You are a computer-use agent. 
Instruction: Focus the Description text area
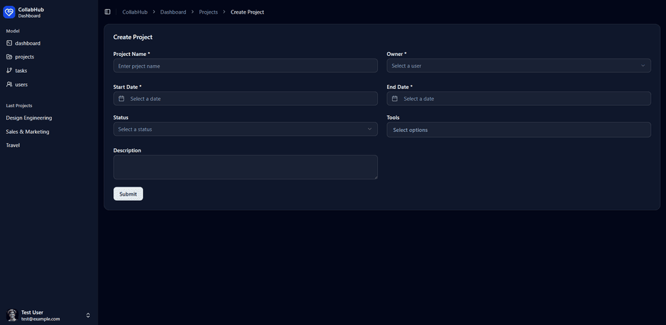[x=245, y=167]
